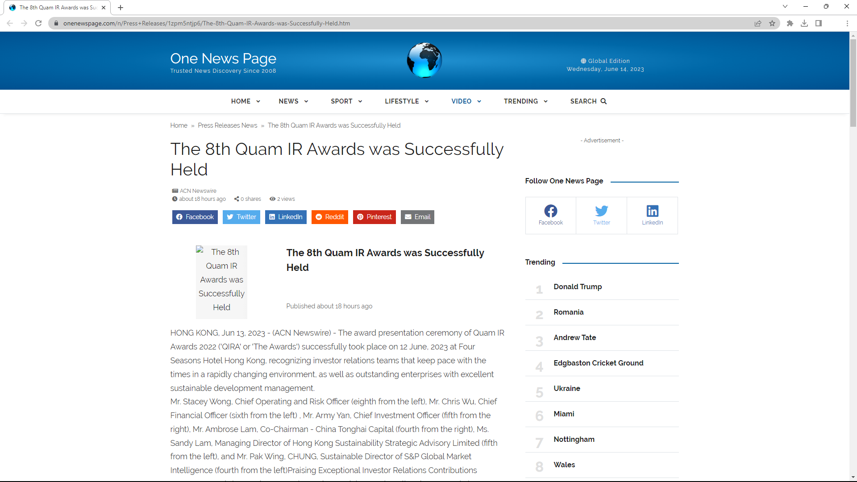Viewport: 857px width, 482px height.
Task: Open trending topic Miami
Action: point(564,414)
